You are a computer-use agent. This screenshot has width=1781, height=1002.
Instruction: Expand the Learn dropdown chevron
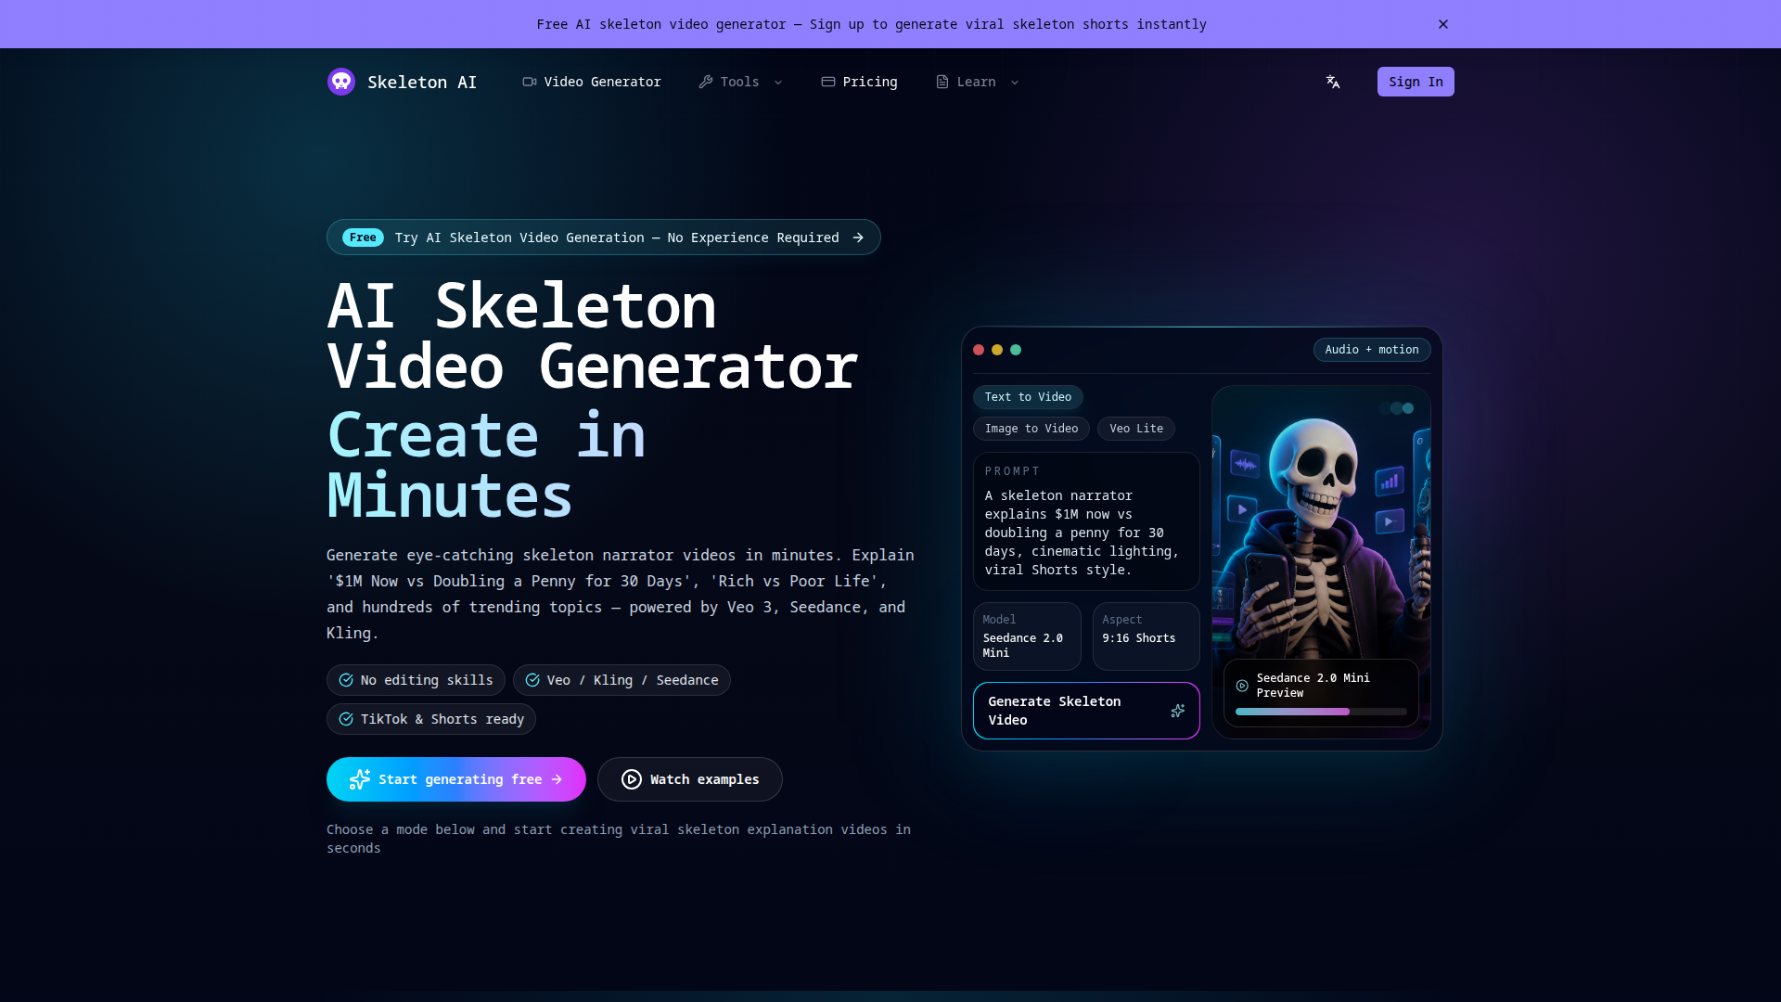click(1015, 83)
